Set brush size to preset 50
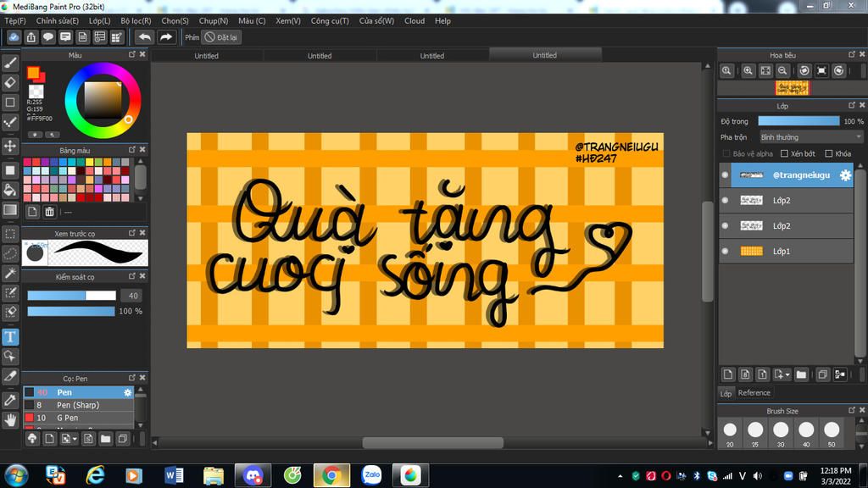This screenshot has width=868, height=488. tap(832, 433)
